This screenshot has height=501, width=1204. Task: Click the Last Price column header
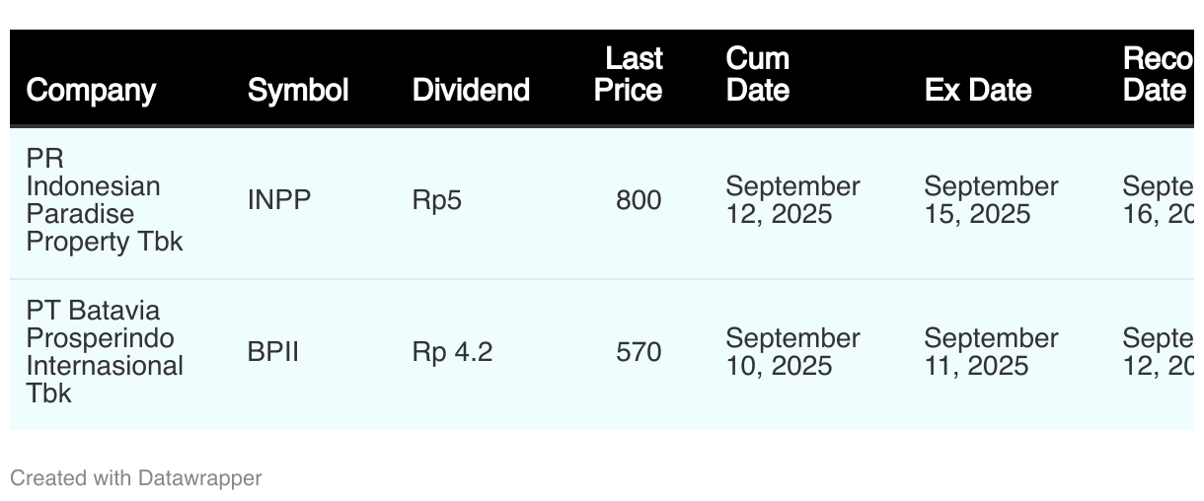coord(628,74)
